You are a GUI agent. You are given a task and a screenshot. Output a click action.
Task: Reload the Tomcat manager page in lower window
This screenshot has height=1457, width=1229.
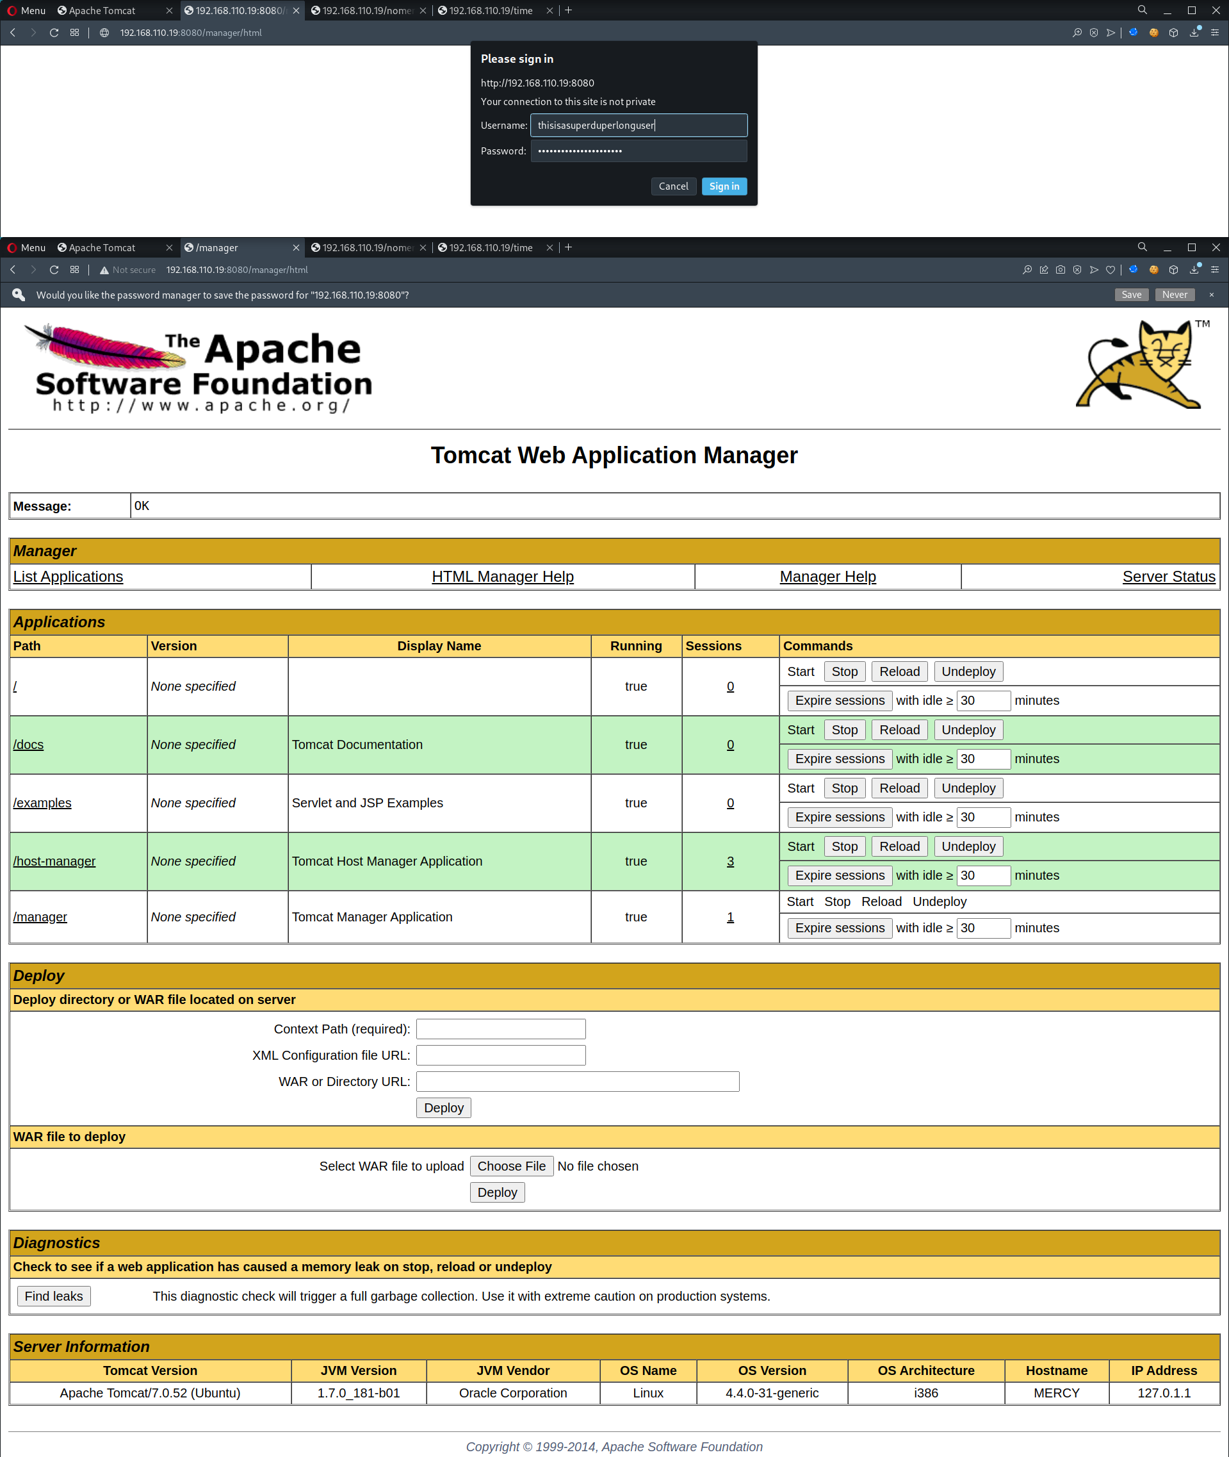click(54, 270)
